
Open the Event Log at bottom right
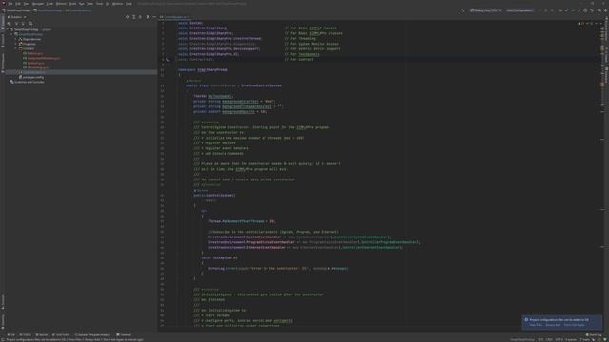(x=594, y=335)
